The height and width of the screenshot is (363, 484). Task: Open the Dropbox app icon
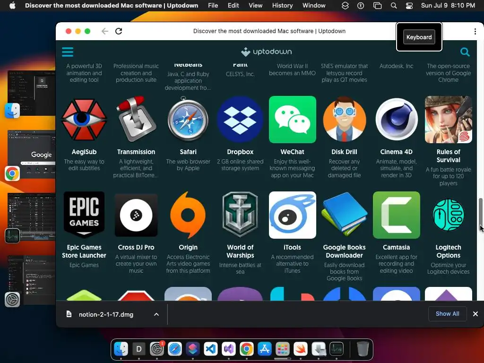click(240, 120)
